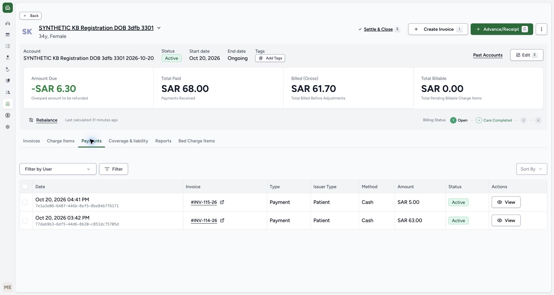Open the users group sidebar icon
The width and height of the screenshot is (554, 295).
point(8,92)
